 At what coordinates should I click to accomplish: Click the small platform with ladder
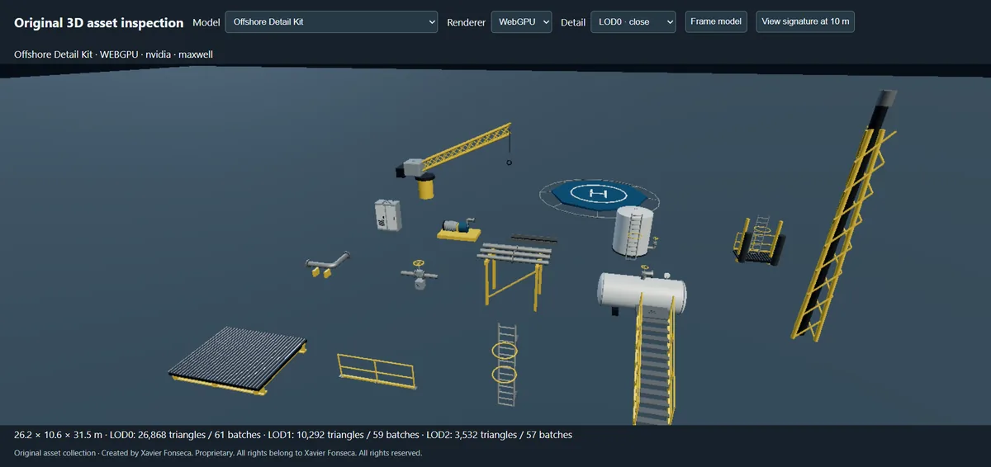[761, 241]
